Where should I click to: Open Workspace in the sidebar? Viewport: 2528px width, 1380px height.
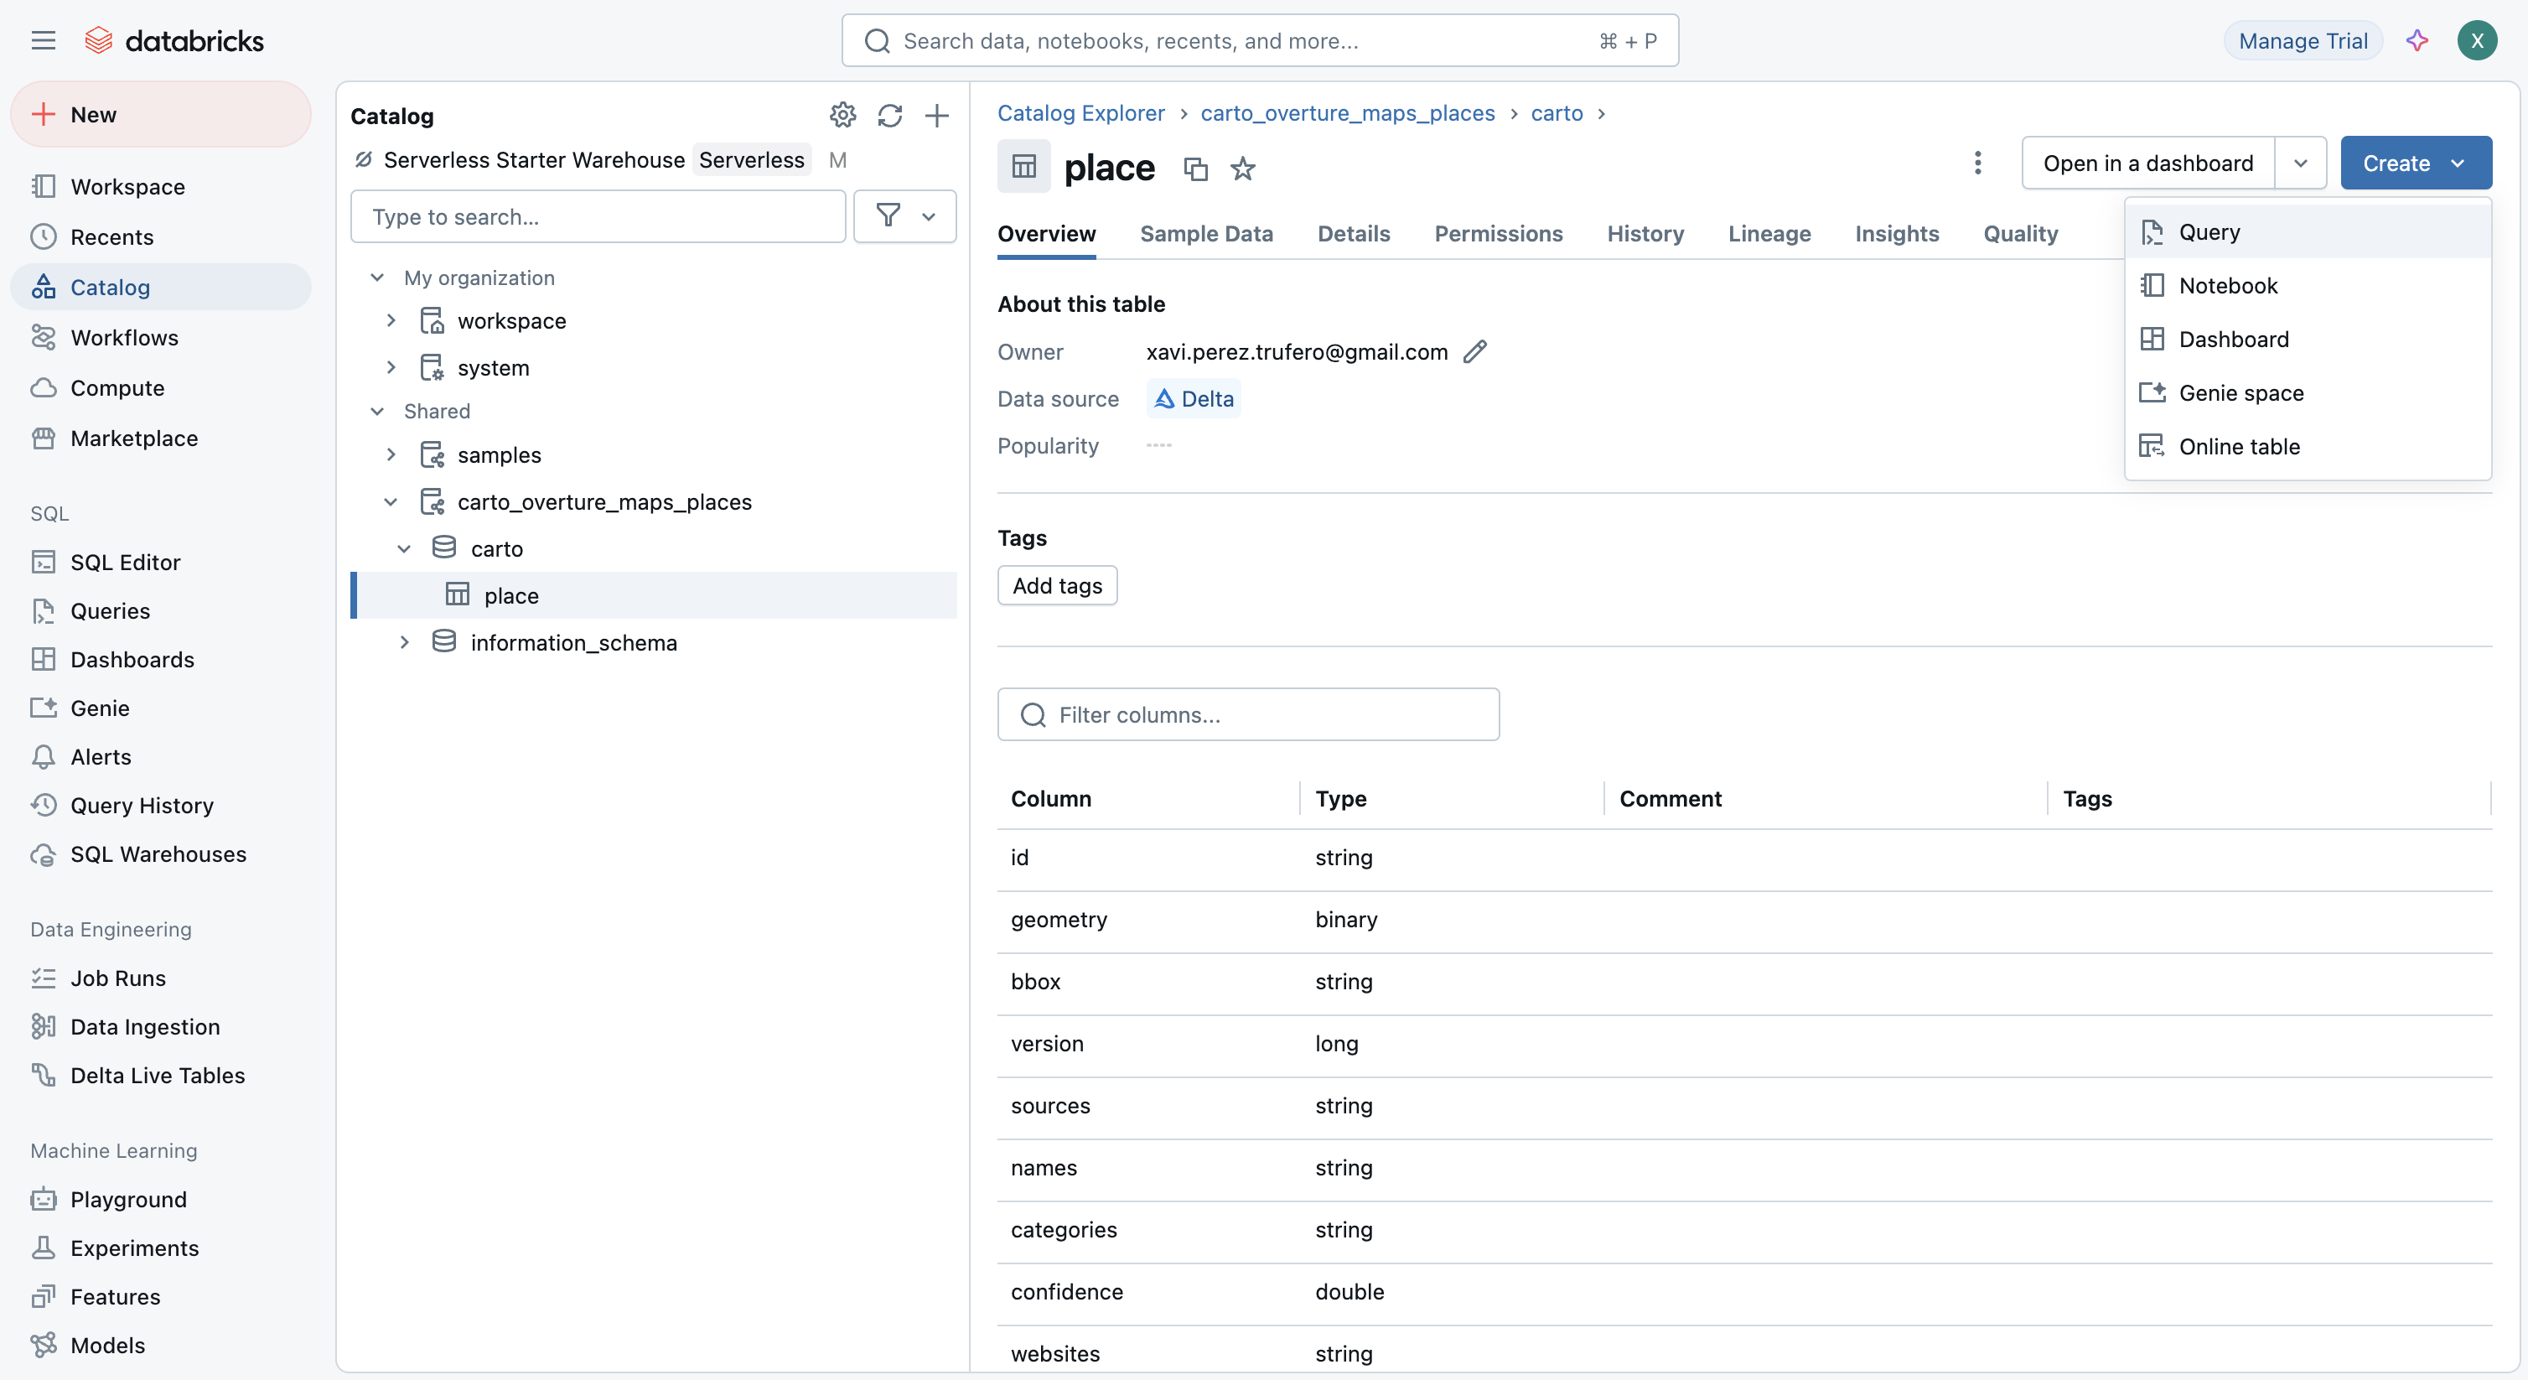point(161,186)
